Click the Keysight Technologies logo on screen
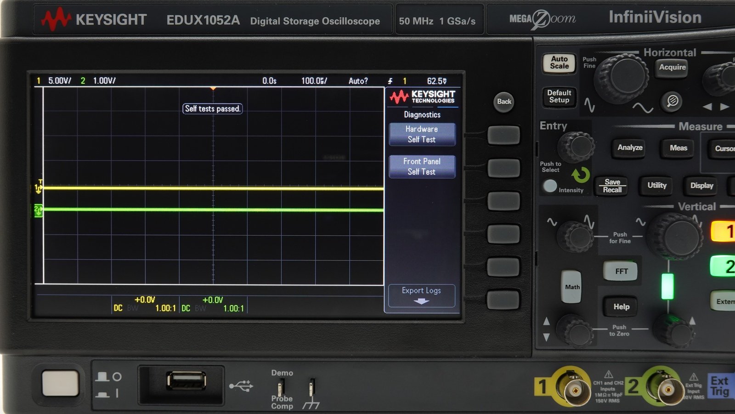The image size is (735, 414). (422, 97)
